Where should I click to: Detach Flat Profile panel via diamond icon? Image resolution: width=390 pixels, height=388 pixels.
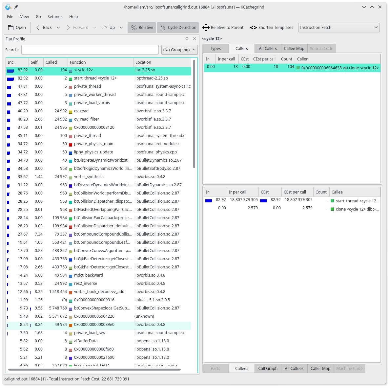click(x=187, y=39)
